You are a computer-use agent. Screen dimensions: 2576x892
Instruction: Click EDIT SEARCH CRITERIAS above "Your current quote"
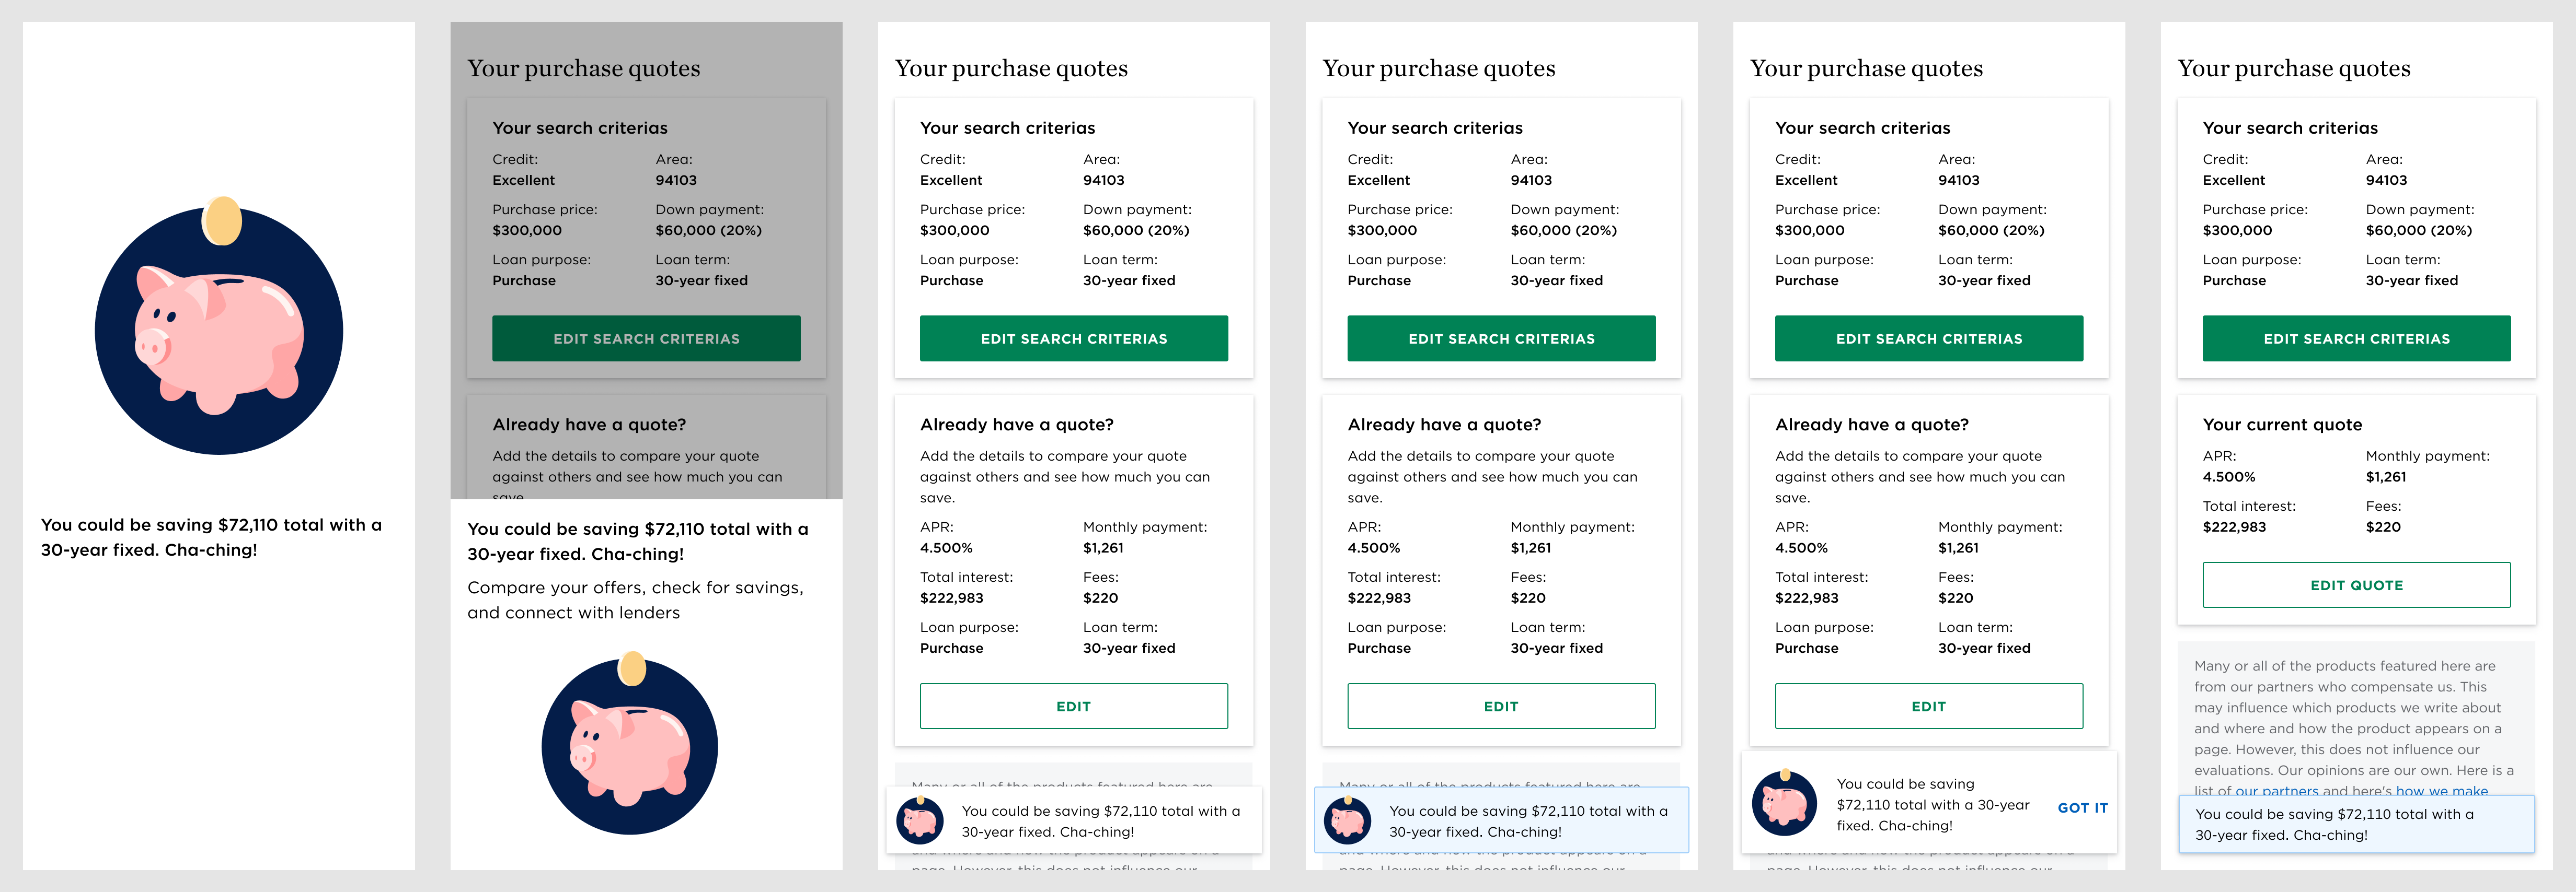tap(2356, 338)
